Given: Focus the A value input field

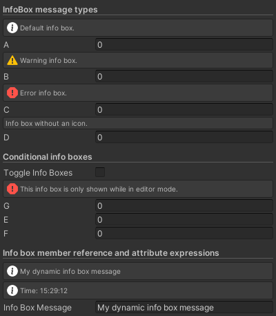Looking at the screenshot, I should point(184,44).
